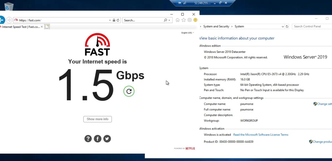Screen dimensions: 332x161
Task: Read the Microsoft Software License Terms link
Action: (x=261, y=135)
